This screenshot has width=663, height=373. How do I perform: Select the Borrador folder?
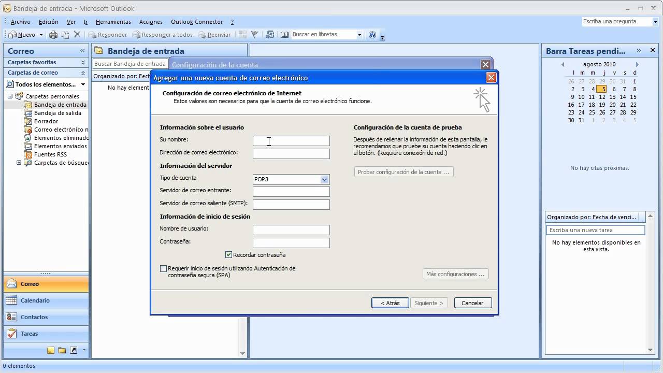coord(46,121)
